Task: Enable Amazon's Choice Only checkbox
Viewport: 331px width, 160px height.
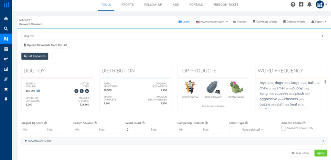Action: tap(283, 128)
